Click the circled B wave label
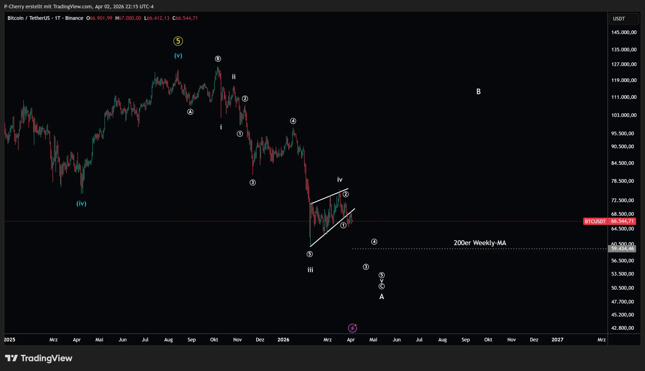The height and width of the screenshot is (371, 645). pyautogui.click(x=218, y=59)
